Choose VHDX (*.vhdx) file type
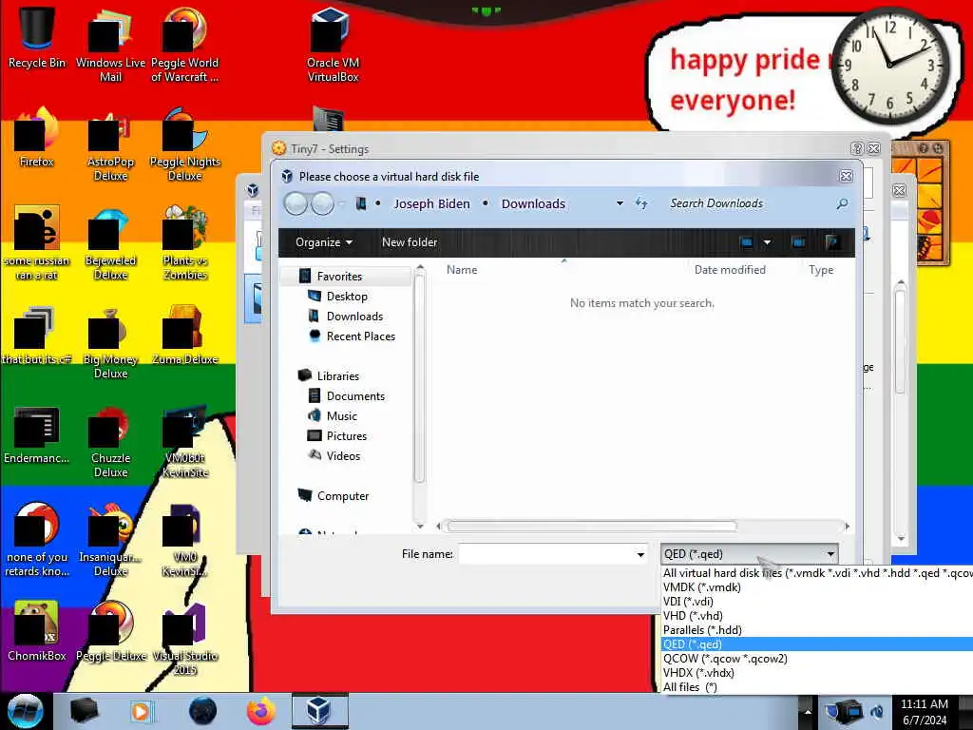This screenshot has width=973, height=730. pos(817,673)
